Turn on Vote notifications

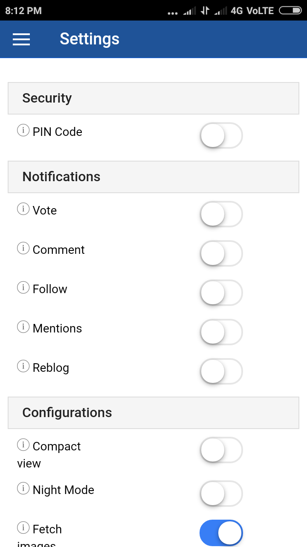[221, 214]
